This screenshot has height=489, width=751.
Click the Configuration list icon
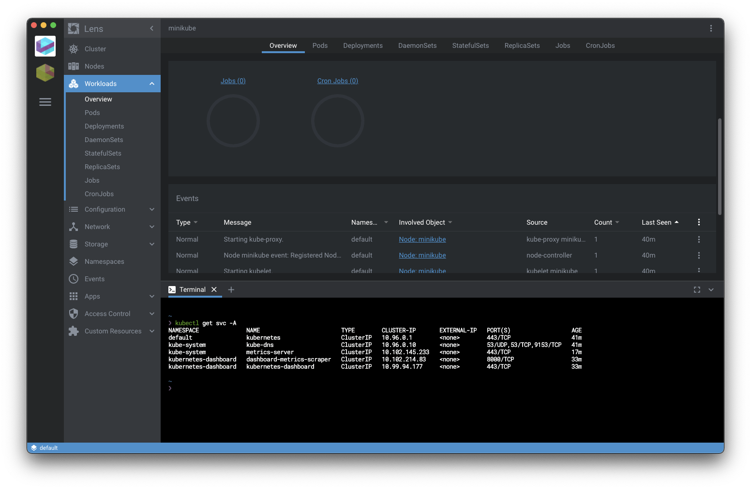coord(74,209)
